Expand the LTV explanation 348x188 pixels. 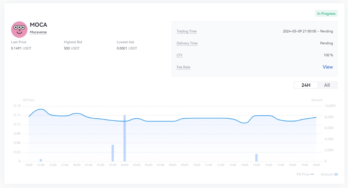[x=179, y=55]
